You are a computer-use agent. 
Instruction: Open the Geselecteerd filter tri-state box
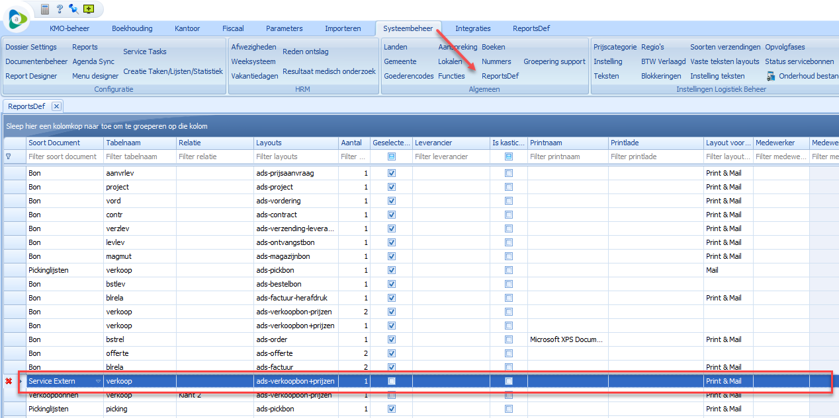pyautogui.click(x=392, y=157)
